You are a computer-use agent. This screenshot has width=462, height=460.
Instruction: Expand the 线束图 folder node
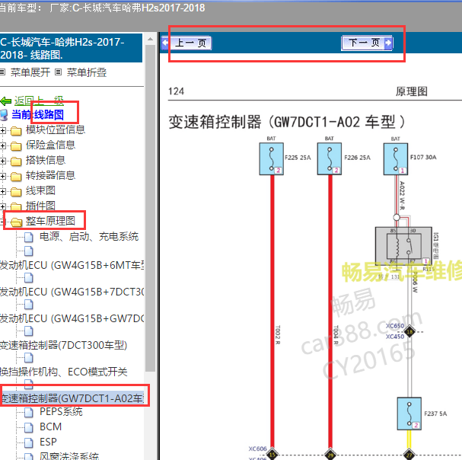point(2,192)
